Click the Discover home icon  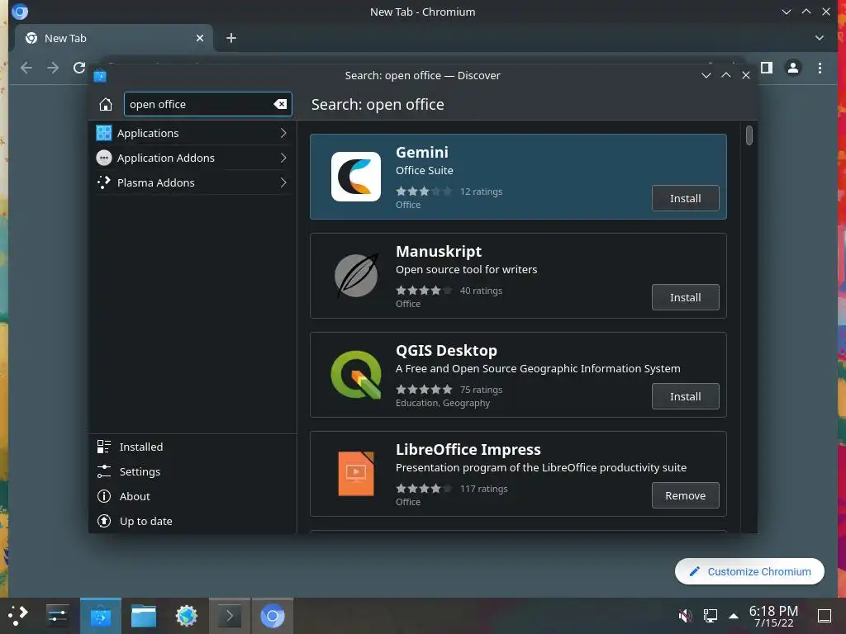coord(106,104)
